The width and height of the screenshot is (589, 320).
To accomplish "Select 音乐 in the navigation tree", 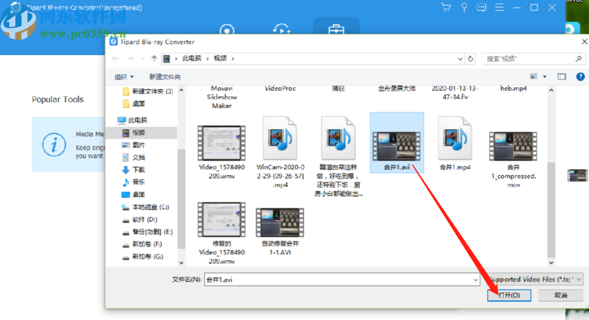I will [x=134, y=182].
